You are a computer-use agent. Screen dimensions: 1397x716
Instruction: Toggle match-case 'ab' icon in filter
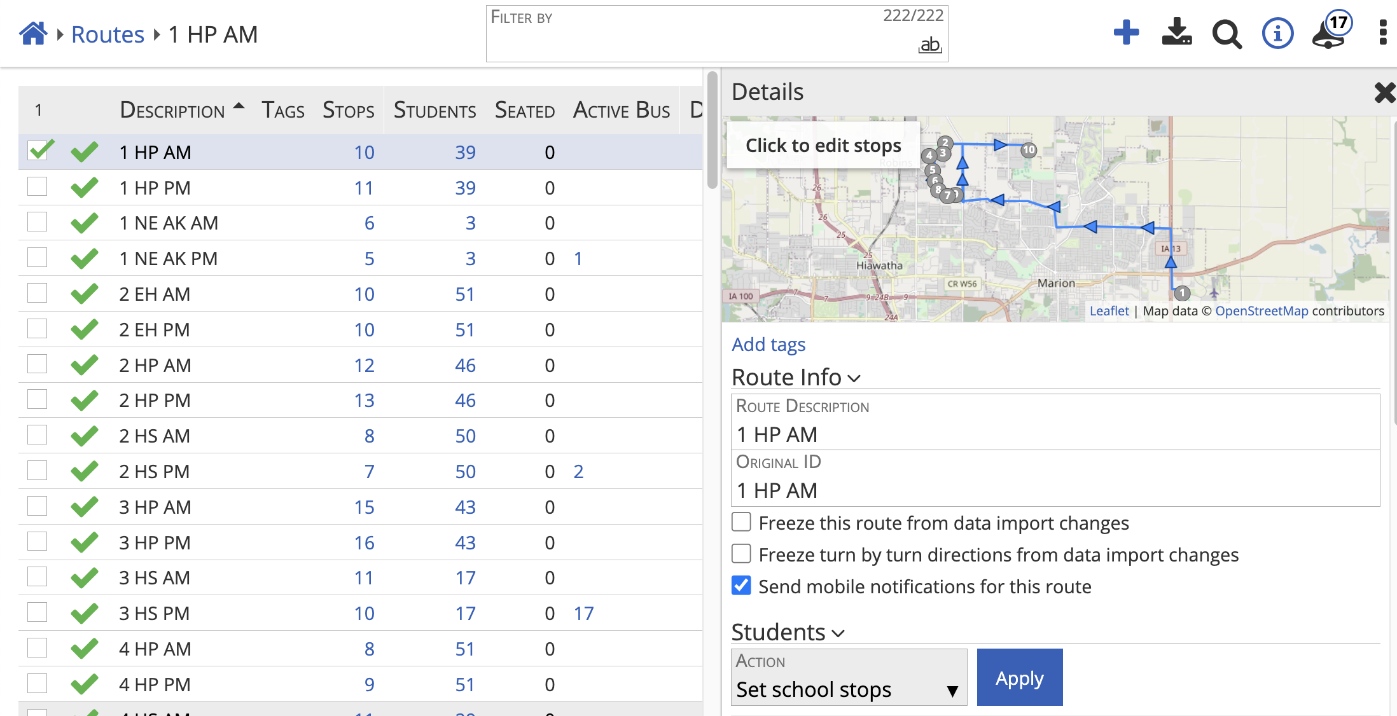pyautogui.click(x=929, y=45)
